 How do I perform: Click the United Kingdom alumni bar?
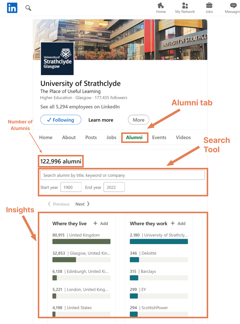click(x=81, y=241)
